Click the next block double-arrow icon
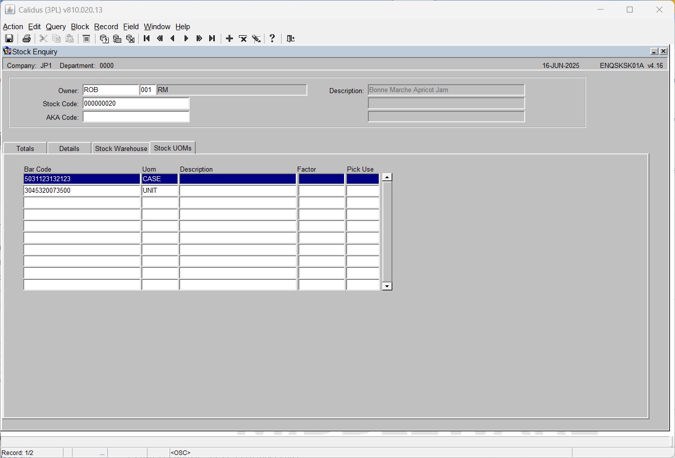This screenshot has width=675, height=458. pos(199,39)
